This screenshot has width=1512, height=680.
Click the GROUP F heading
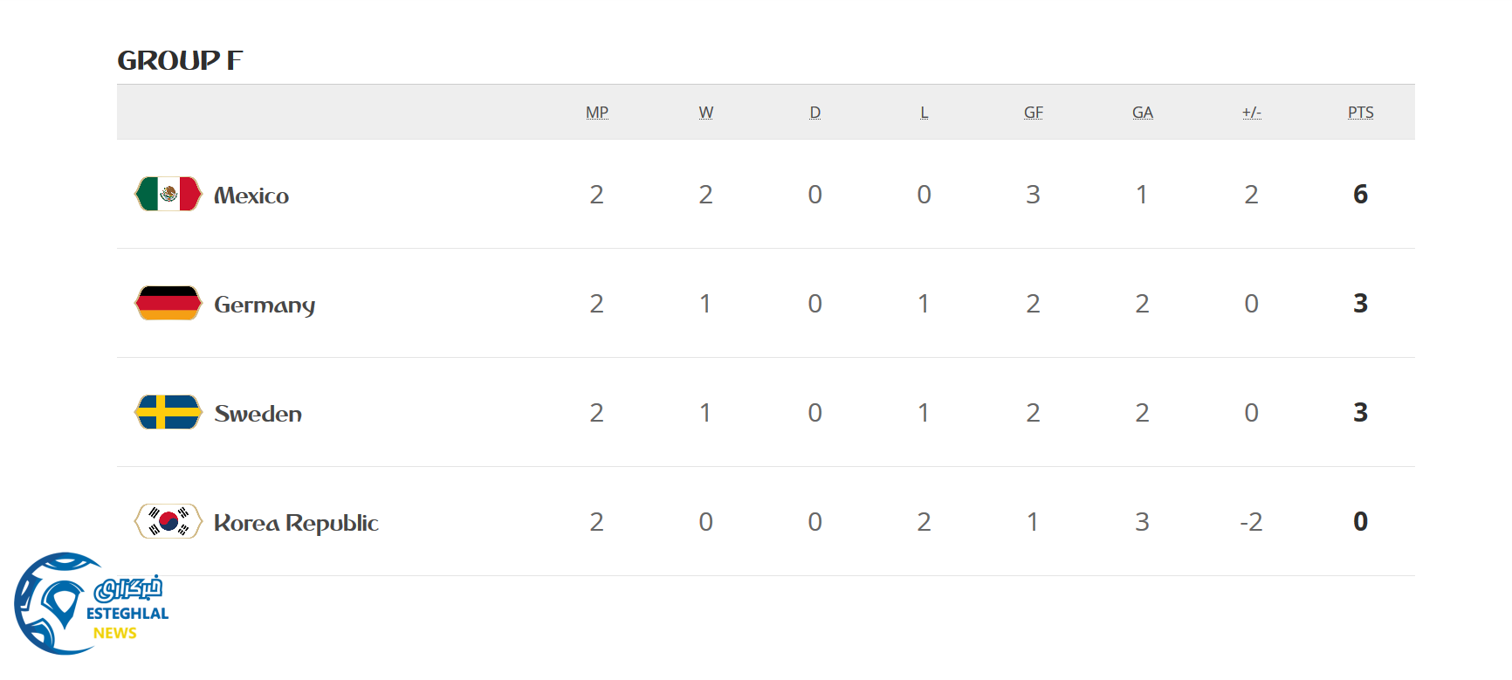pyautogui.click(x=181, y=60)
